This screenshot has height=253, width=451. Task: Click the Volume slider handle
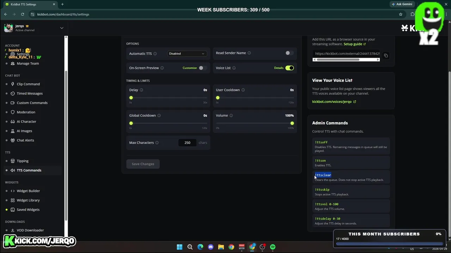pos(292,123)
